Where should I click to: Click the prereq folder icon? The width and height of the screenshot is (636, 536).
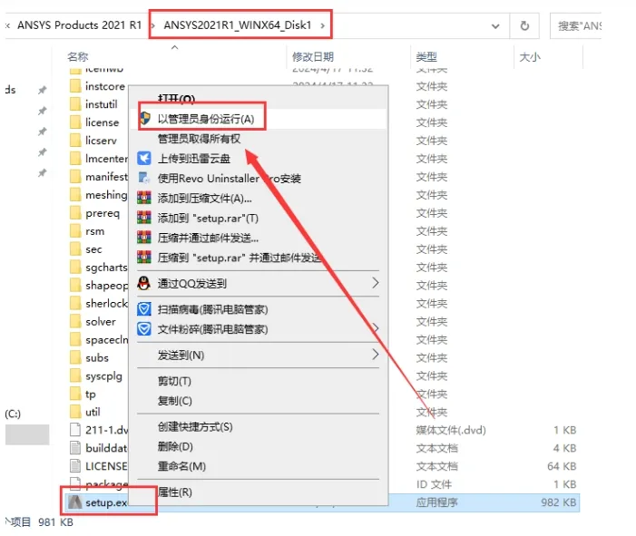pos(75,213)
